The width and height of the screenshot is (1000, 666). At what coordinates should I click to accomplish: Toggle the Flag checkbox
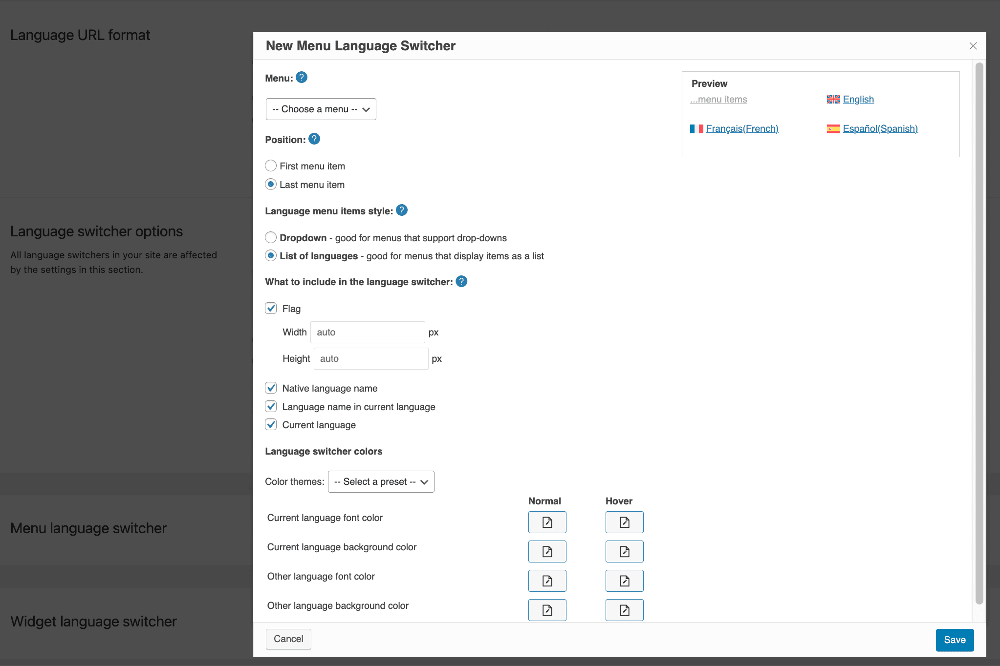coord(272,308)
